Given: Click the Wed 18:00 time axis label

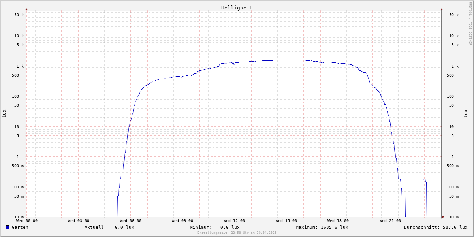Looking at the screenshot, I should point(338,221).
